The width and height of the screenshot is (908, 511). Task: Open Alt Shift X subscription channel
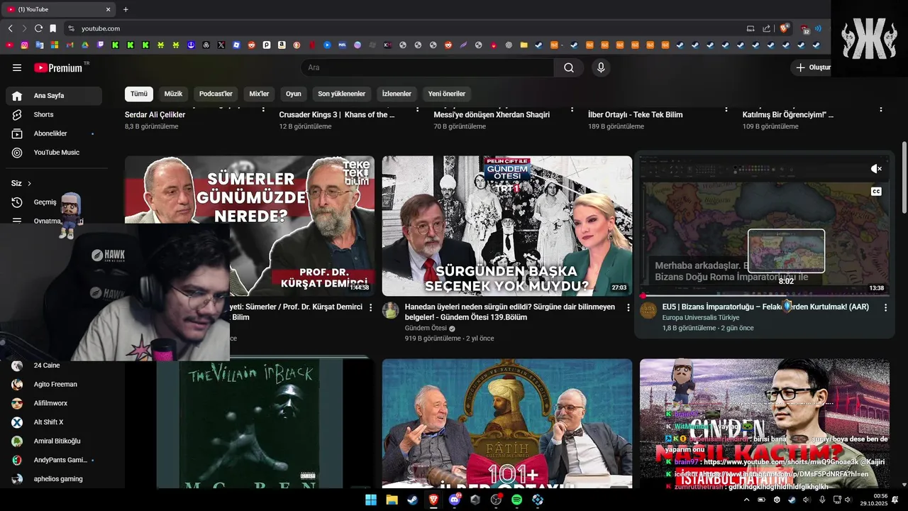54,422
